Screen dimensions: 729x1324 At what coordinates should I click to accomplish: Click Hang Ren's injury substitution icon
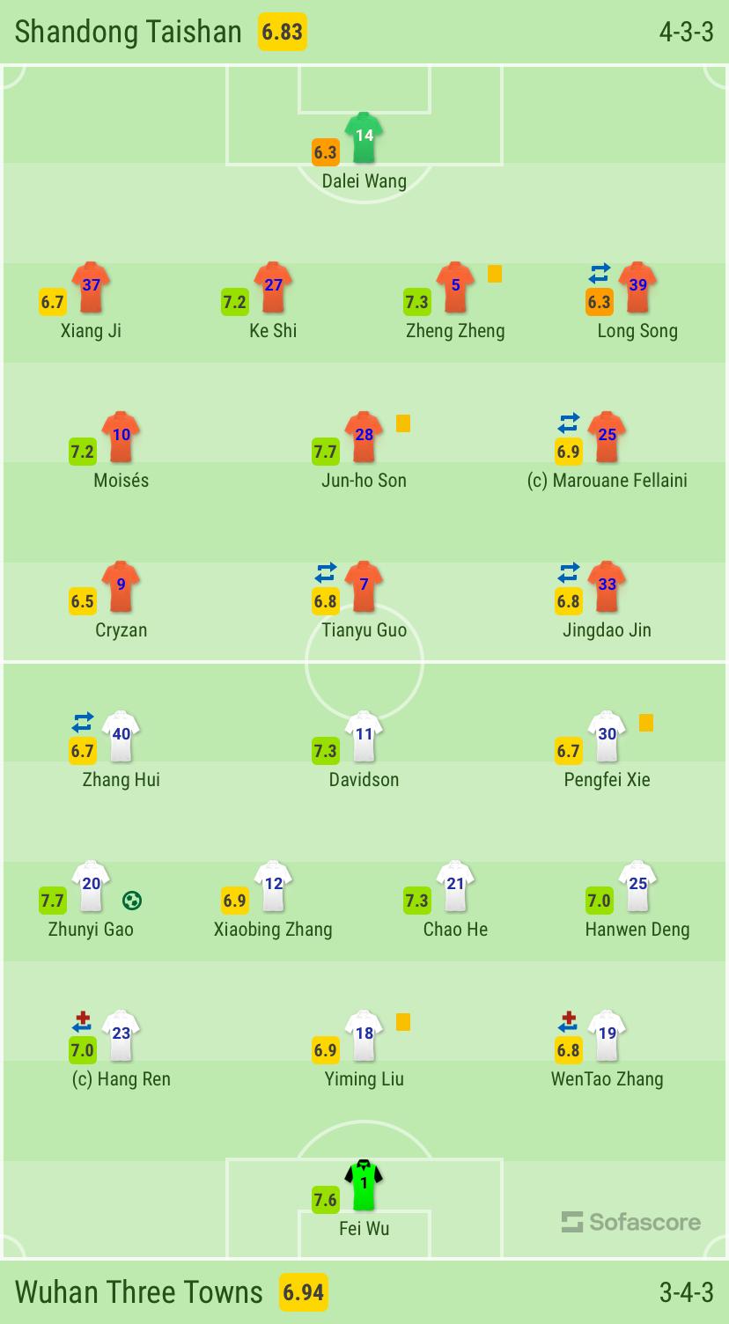(x=82, y=1022)
